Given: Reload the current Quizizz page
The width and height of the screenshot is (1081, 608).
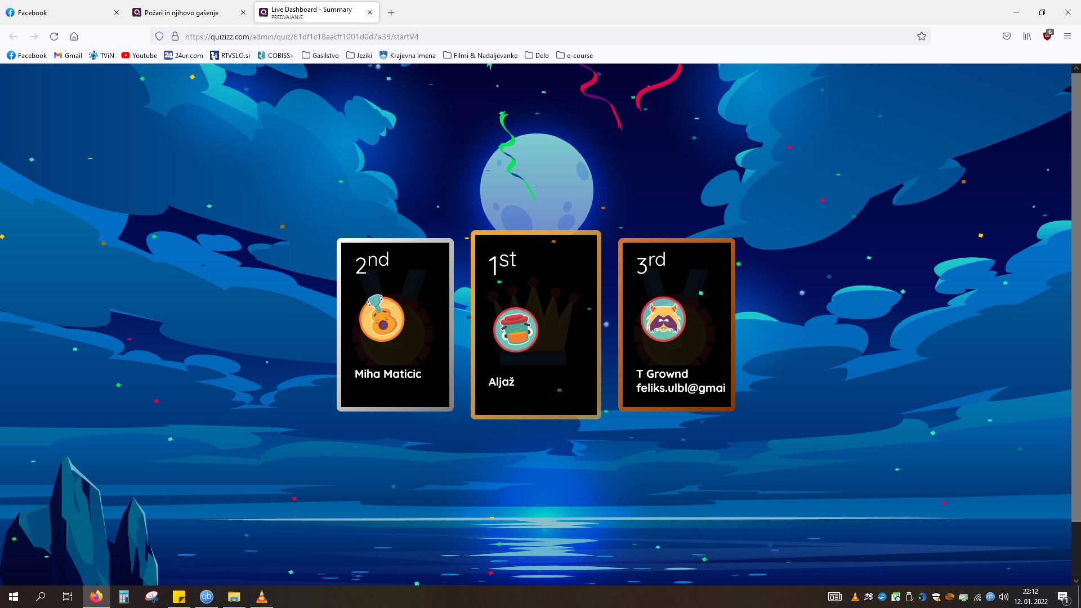Looking at the screenshot, I should click(54, 37).
